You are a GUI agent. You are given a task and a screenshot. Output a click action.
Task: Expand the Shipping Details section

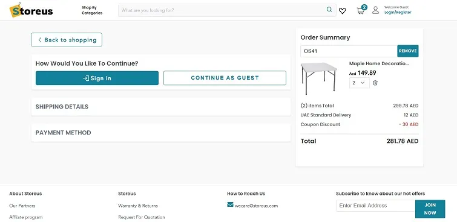point(161,107)
